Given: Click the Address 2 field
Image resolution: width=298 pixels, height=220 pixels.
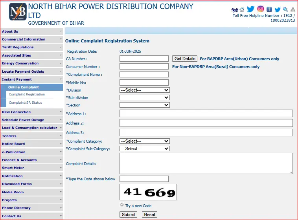Looking at the screenshot, I should tap(206, 123).
